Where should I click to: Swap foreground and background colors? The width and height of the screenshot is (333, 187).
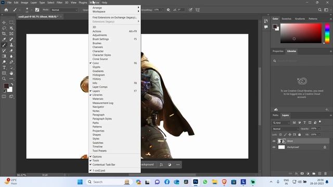click(x=12, y=84)
